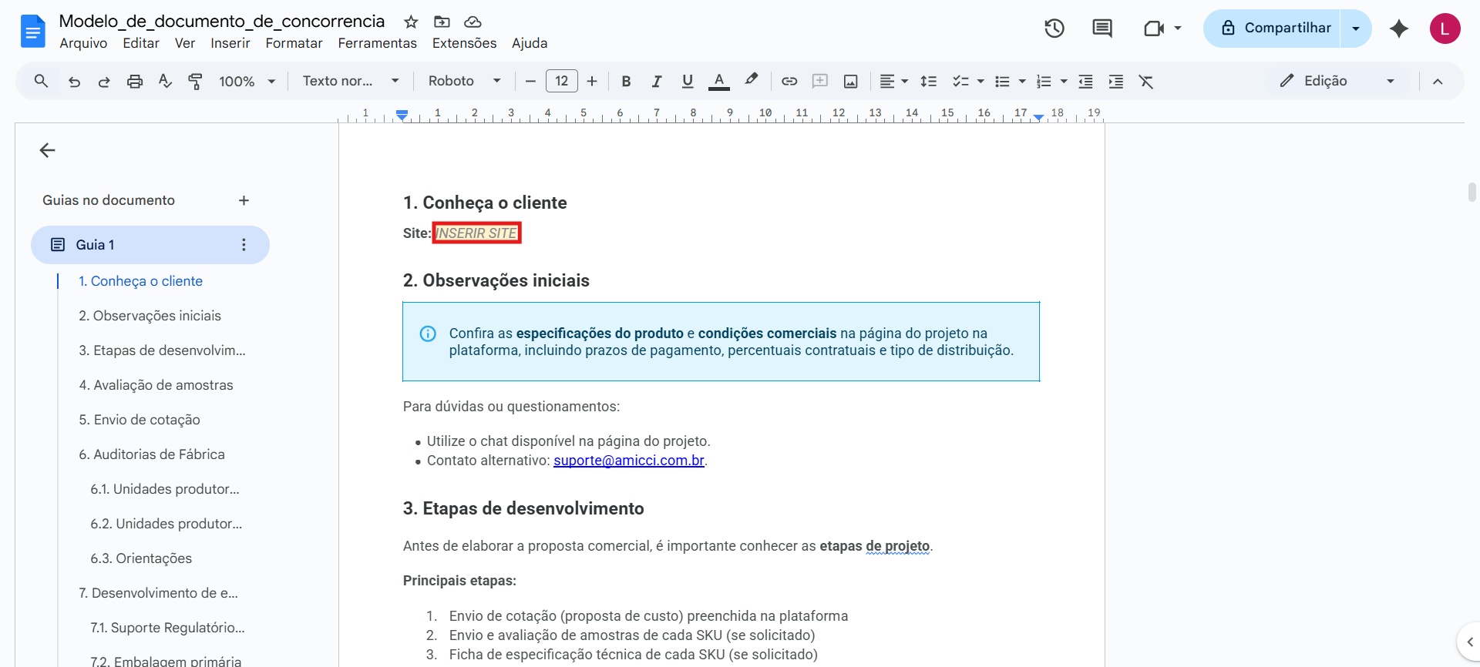Expand the Edição mode dropdown
Viewport: 1480px width, 667px height.
tap(1337, 81)
